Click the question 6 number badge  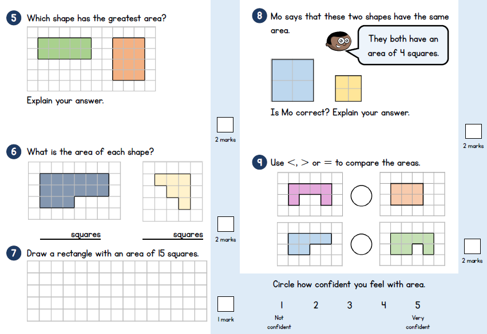pyautogui.click(x=13, y=152)
